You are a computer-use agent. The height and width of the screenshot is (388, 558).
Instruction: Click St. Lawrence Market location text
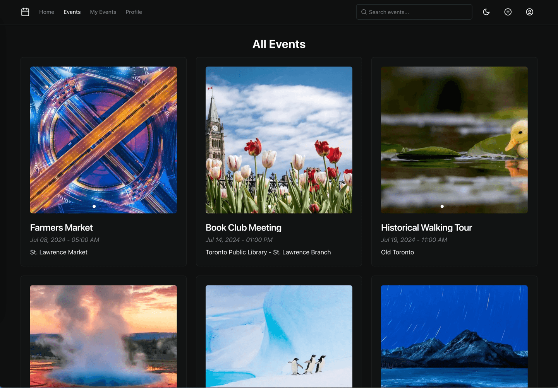pyautogui.click(x=59, y=252)
